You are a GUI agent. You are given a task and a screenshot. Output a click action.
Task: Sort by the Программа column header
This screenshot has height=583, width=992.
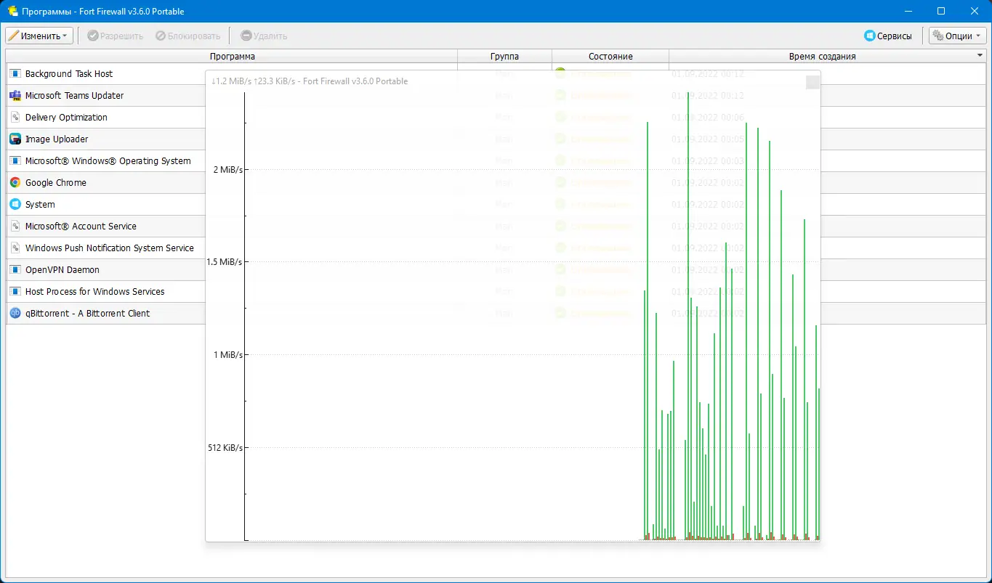(x=232, y=56)
